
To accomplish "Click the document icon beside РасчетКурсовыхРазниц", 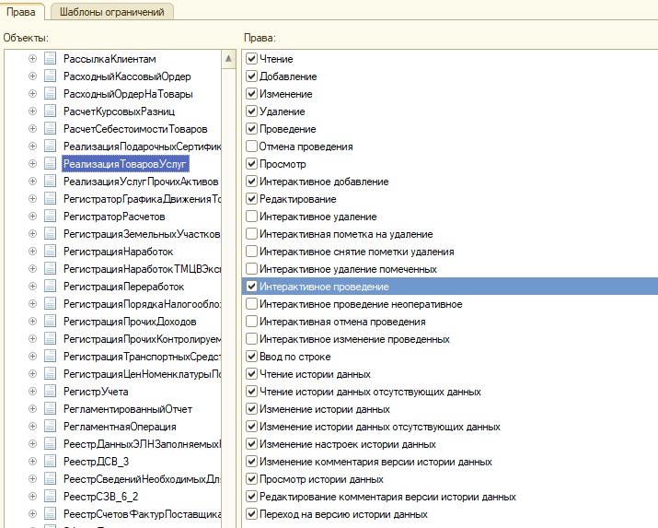I will (x=51, y=111).
